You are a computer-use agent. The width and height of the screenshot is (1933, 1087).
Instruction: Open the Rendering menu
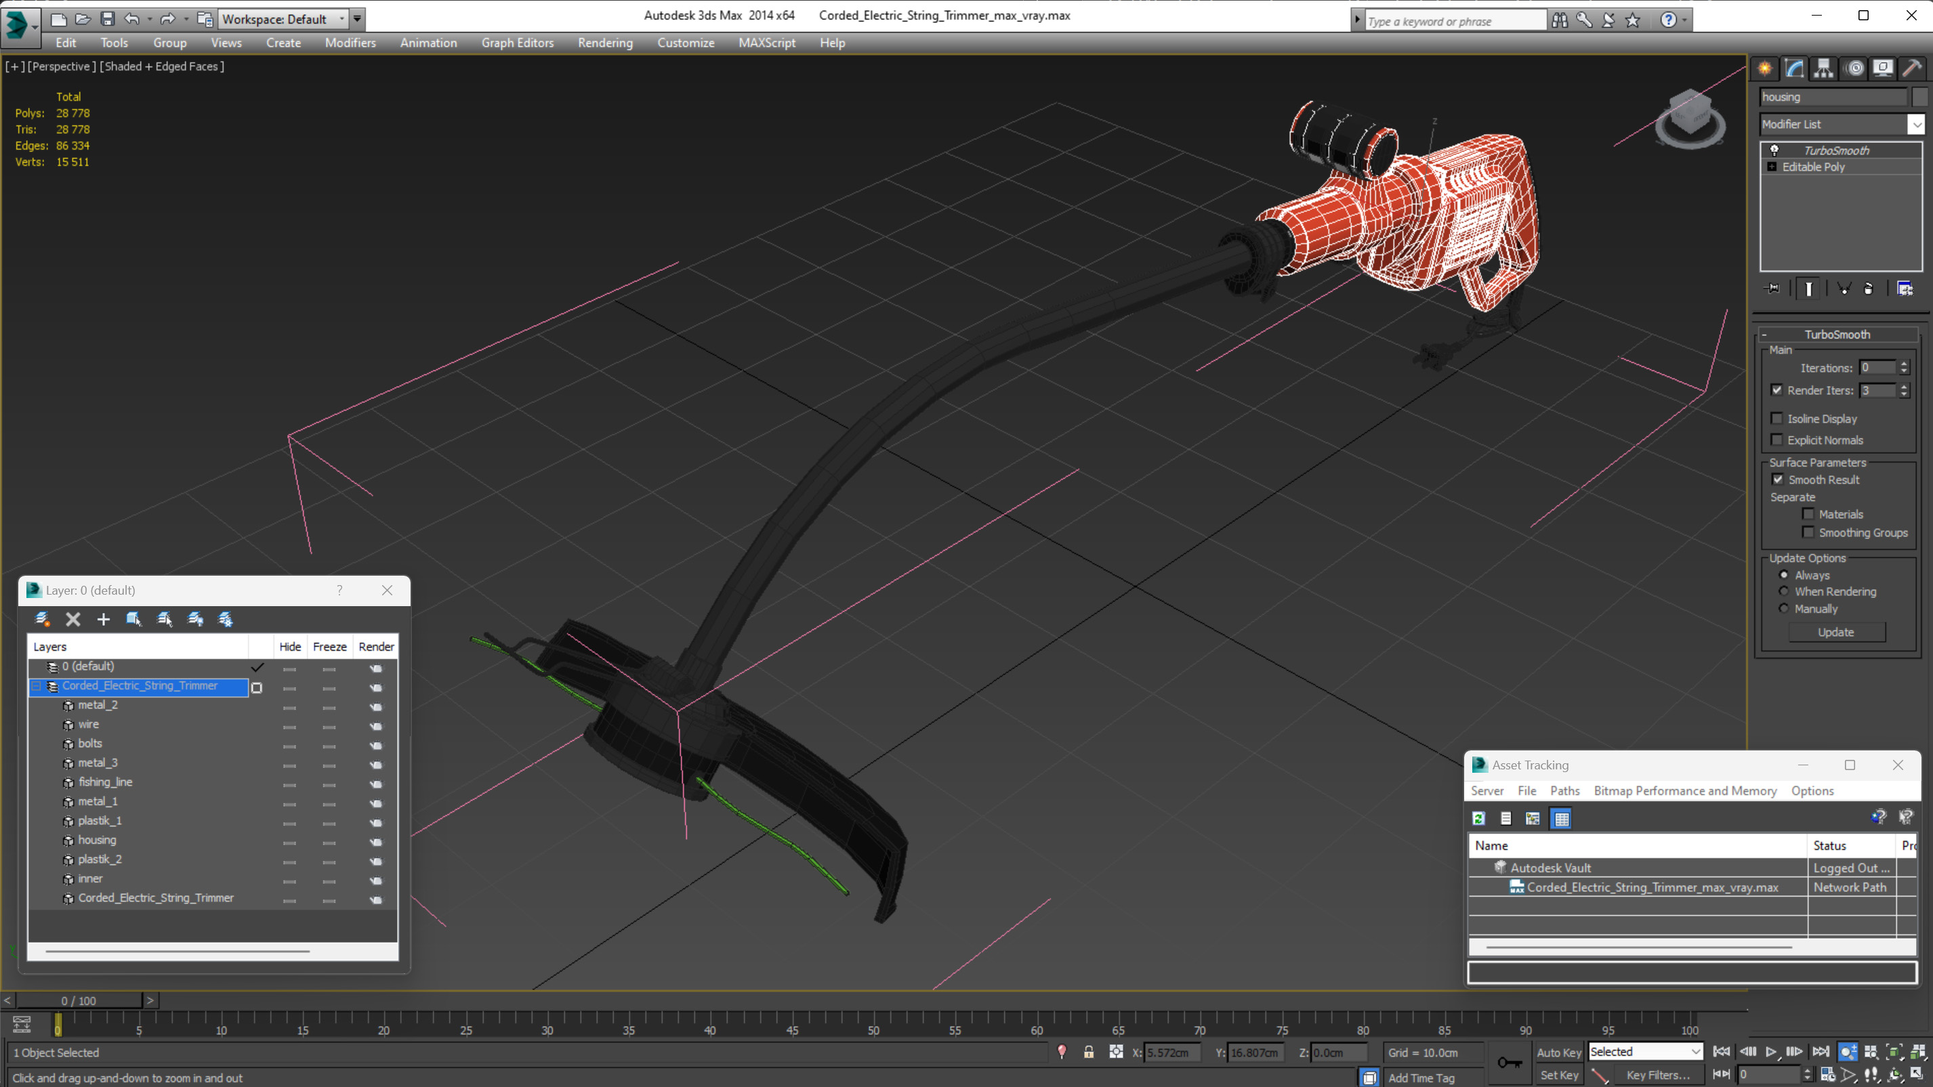[605, 43]
